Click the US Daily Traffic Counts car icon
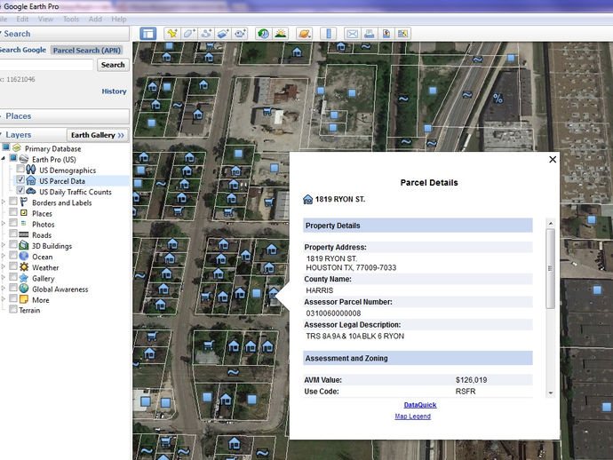This screenshot has width=613, height=460. tap(31, 192)
